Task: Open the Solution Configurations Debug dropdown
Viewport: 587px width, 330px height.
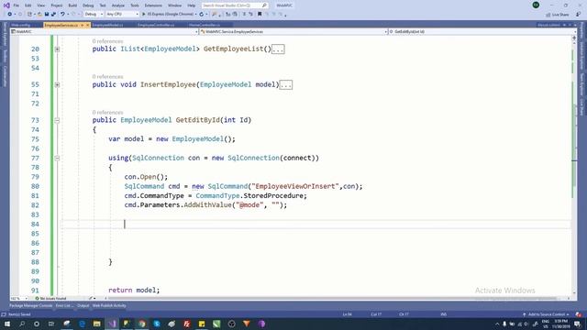Action: coord(94,15)
